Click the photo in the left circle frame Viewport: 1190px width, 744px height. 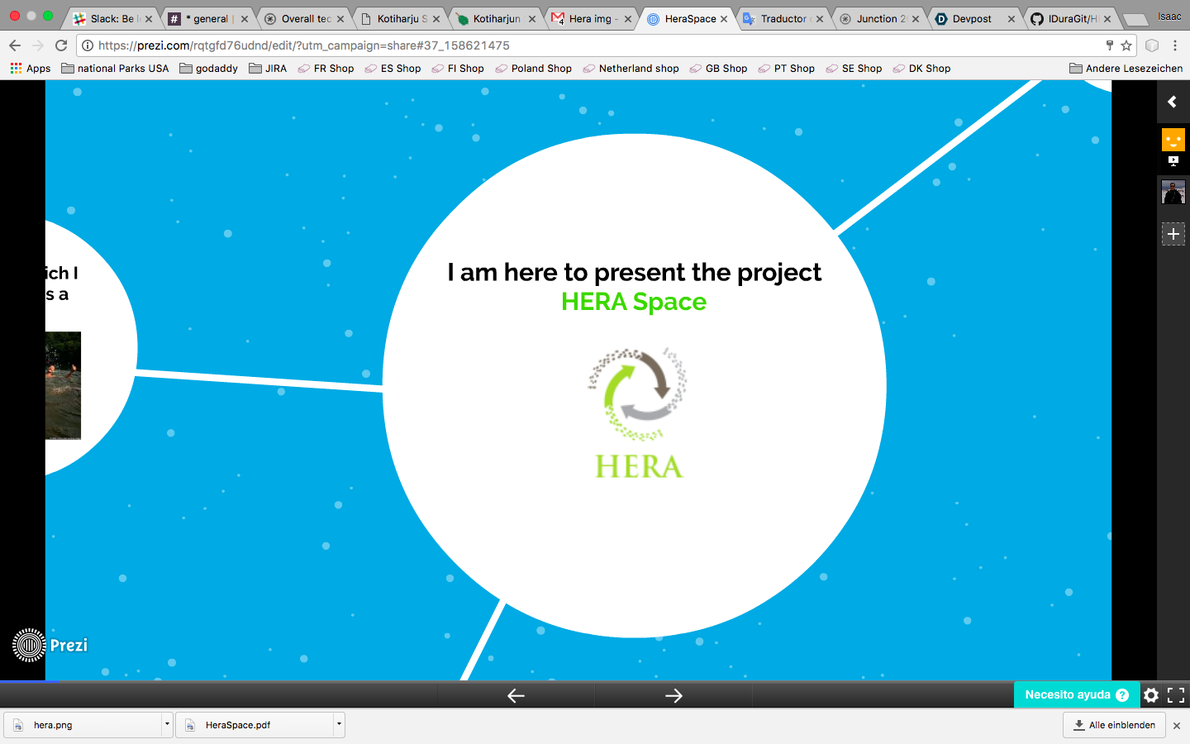click(x=63, y=385)
